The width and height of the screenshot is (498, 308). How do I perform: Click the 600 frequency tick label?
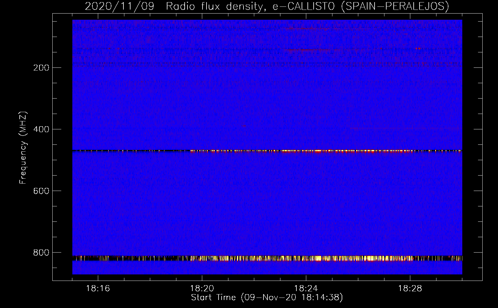coord(41,191)
